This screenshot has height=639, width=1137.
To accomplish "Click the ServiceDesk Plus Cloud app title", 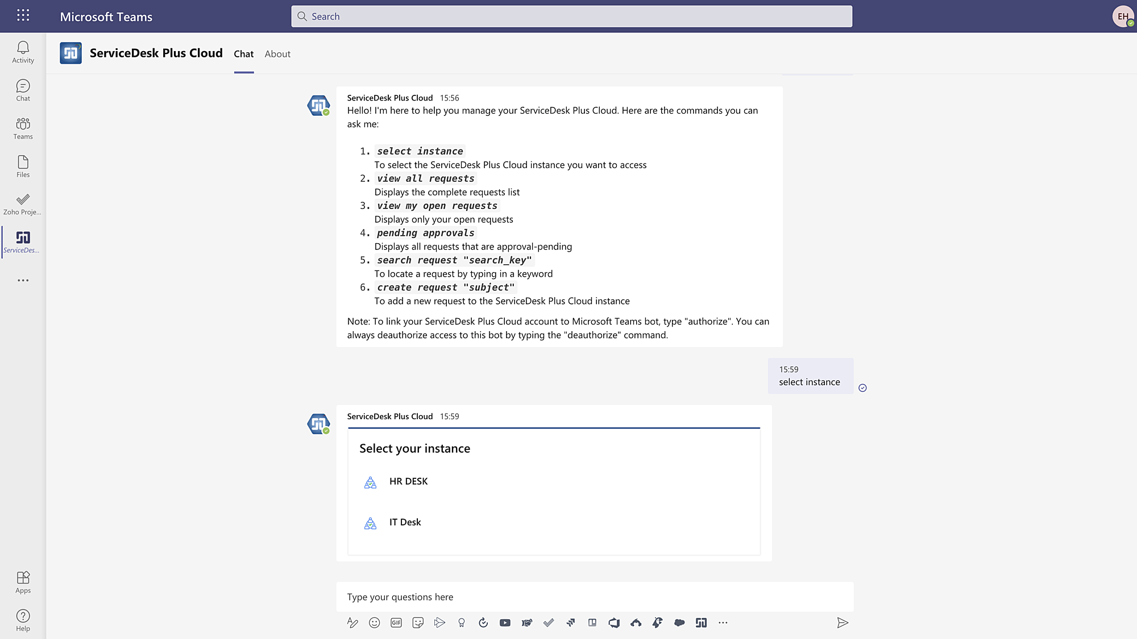I will 156,53.
